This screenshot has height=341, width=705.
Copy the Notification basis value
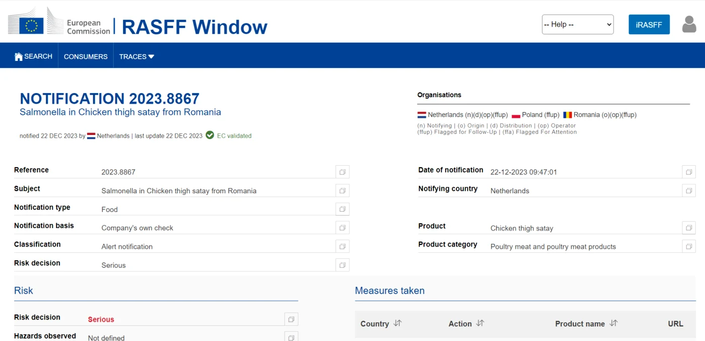[x=342, y=228]
